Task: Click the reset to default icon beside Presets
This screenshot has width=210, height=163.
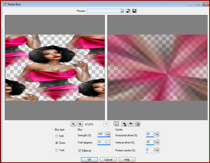Action: [128, 11]
